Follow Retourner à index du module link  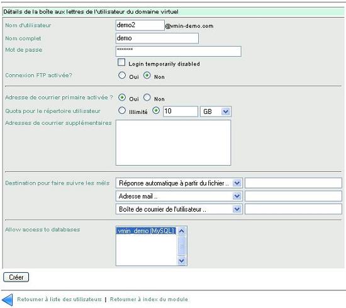[149, 299]
